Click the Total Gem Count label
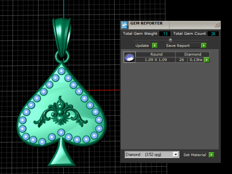The height and width of the screenshot is (174, 232). pyautogui.click(x=189, y=33)
